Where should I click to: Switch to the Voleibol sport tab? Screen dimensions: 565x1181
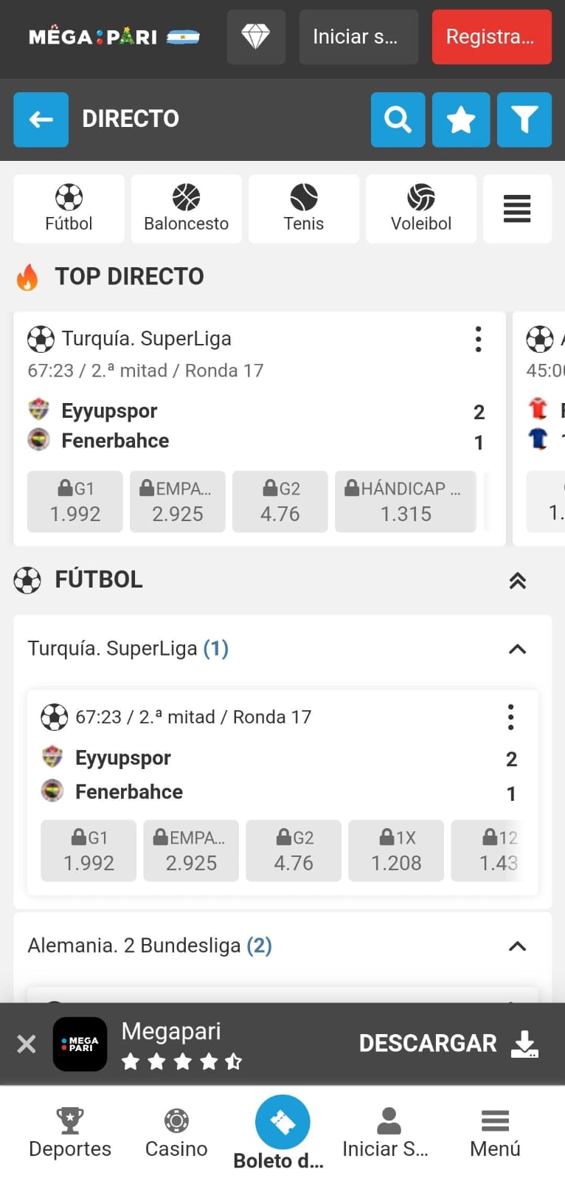coord(421,209)
